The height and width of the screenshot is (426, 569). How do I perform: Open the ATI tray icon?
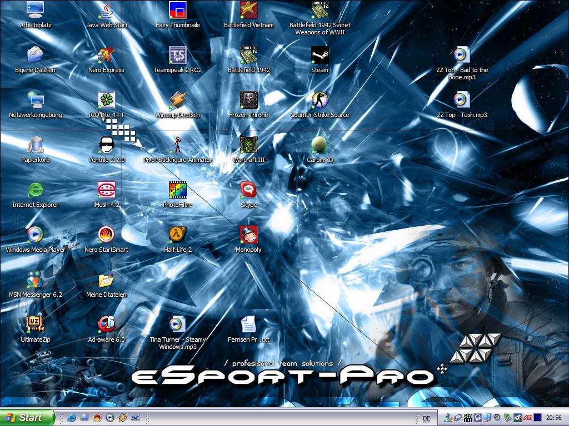click(528, 418)
